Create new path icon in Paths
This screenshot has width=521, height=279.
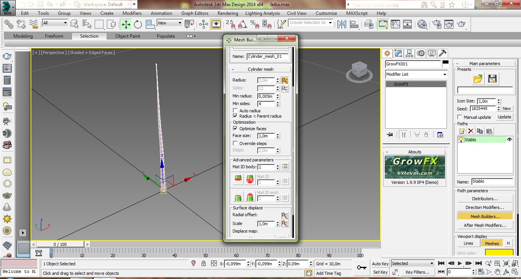[462, 131]
